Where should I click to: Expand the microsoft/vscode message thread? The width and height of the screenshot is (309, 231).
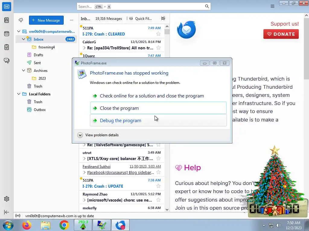tap(84, 200)
